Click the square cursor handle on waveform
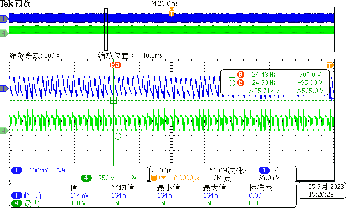 113,101
